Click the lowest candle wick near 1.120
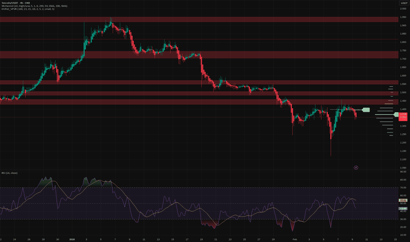 coord(331,154)
